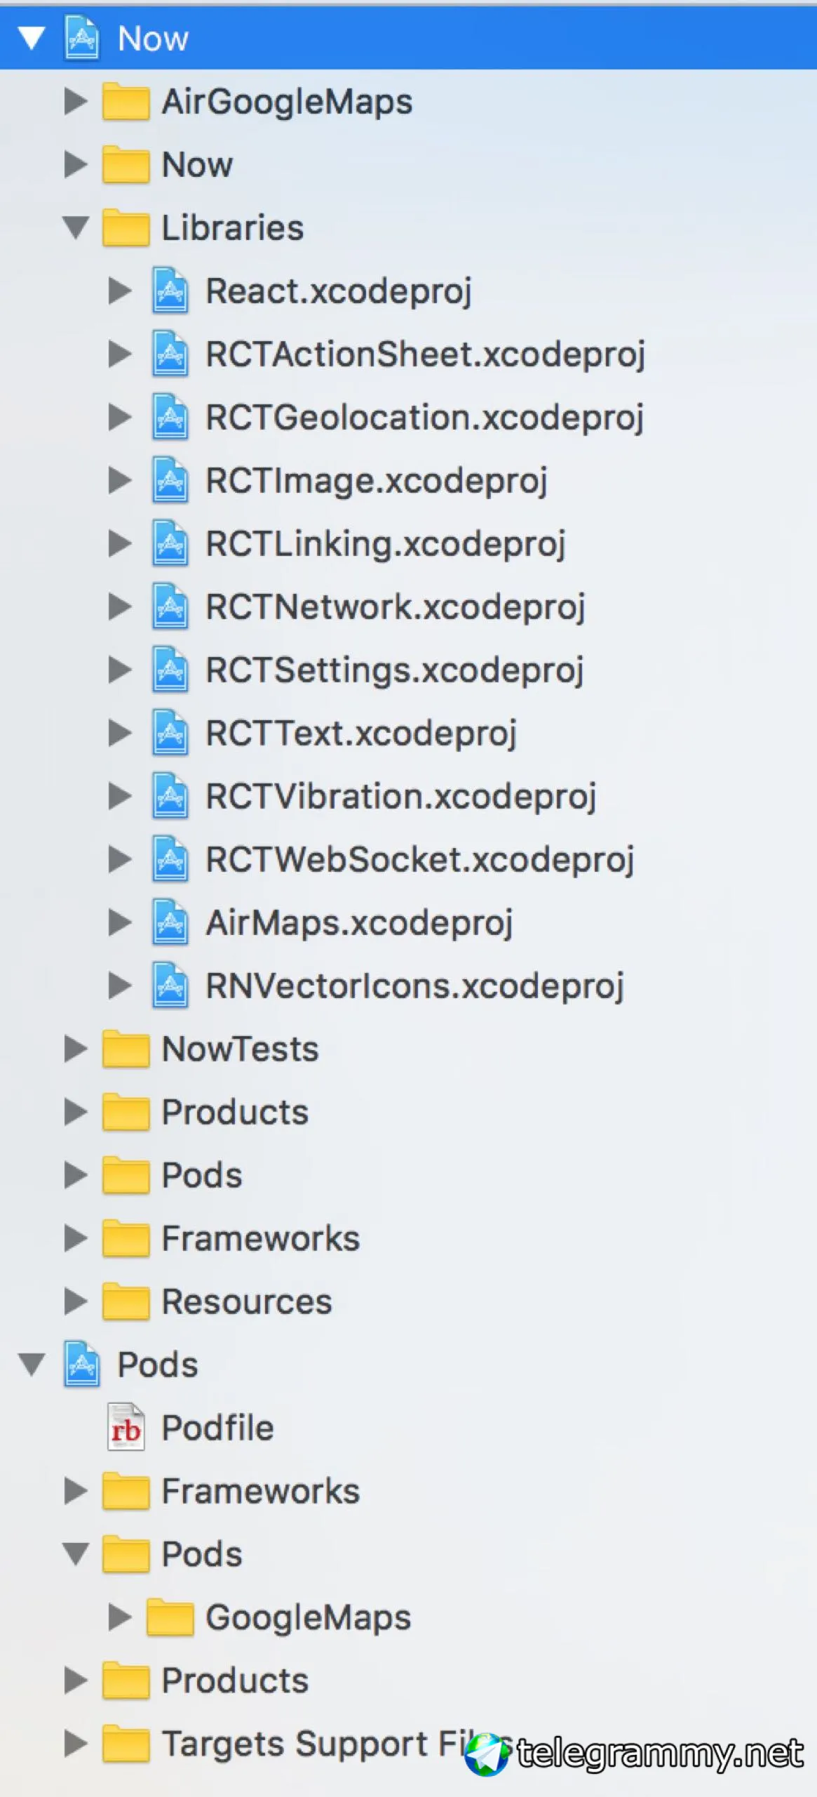The image size is (817, 1797).
Task: Click the Now root project icon
Action: pos(82,38)
